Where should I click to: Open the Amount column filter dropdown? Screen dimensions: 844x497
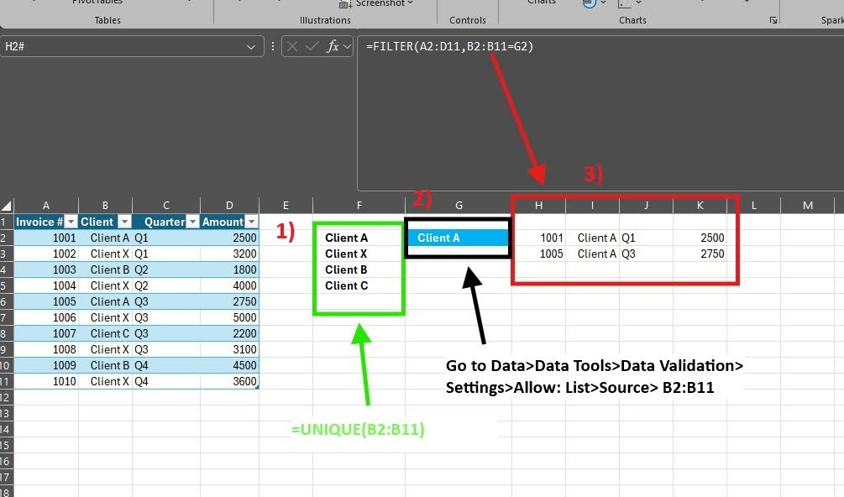point(251,222)
